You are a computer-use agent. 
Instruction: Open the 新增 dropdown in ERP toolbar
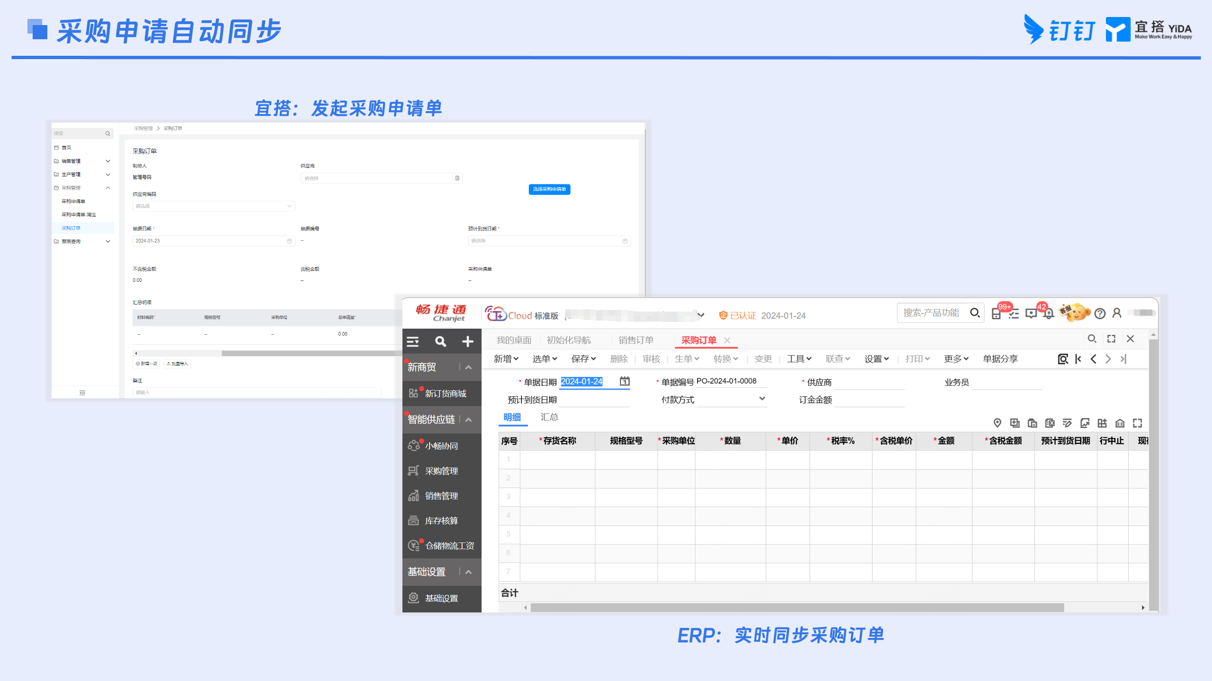coord(506,359)
